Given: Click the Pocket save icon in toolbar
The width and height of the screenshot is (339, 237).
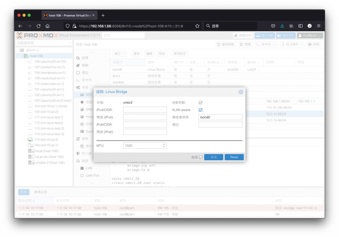Looking at the screenshot, I should pyautogui.click(x=273, y=26).
